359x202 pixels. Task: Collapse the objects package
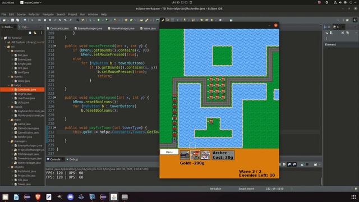pyautogui.click(x=9, y=167)
